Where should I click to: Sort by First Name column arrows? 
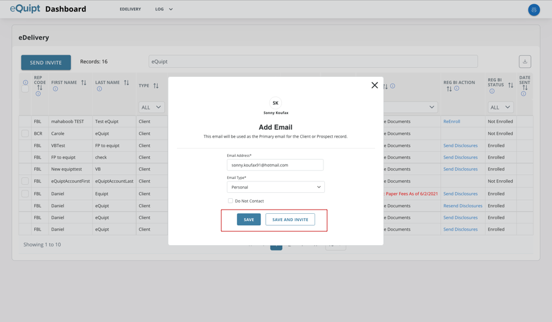[x=84, y=82]
